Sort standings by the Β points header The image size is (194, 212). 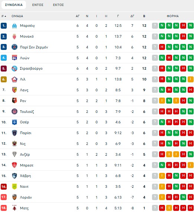[144, 16]
